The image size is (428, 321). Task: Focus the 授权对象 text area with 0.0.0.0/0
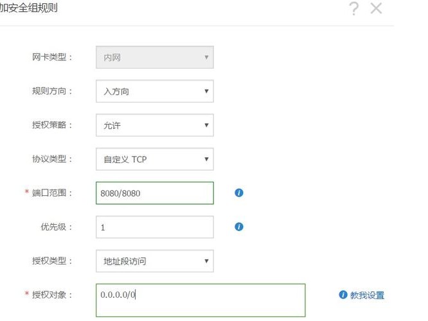201,300
